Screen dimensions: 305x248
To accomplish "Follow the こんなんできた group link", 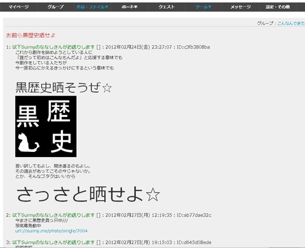I will 291,24.
